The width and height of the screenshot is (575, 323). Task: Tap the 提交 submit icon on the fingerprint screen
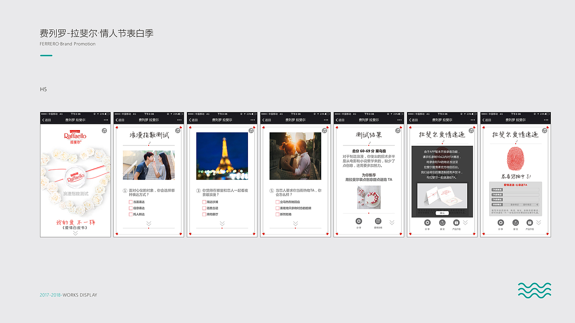(515, 223)
